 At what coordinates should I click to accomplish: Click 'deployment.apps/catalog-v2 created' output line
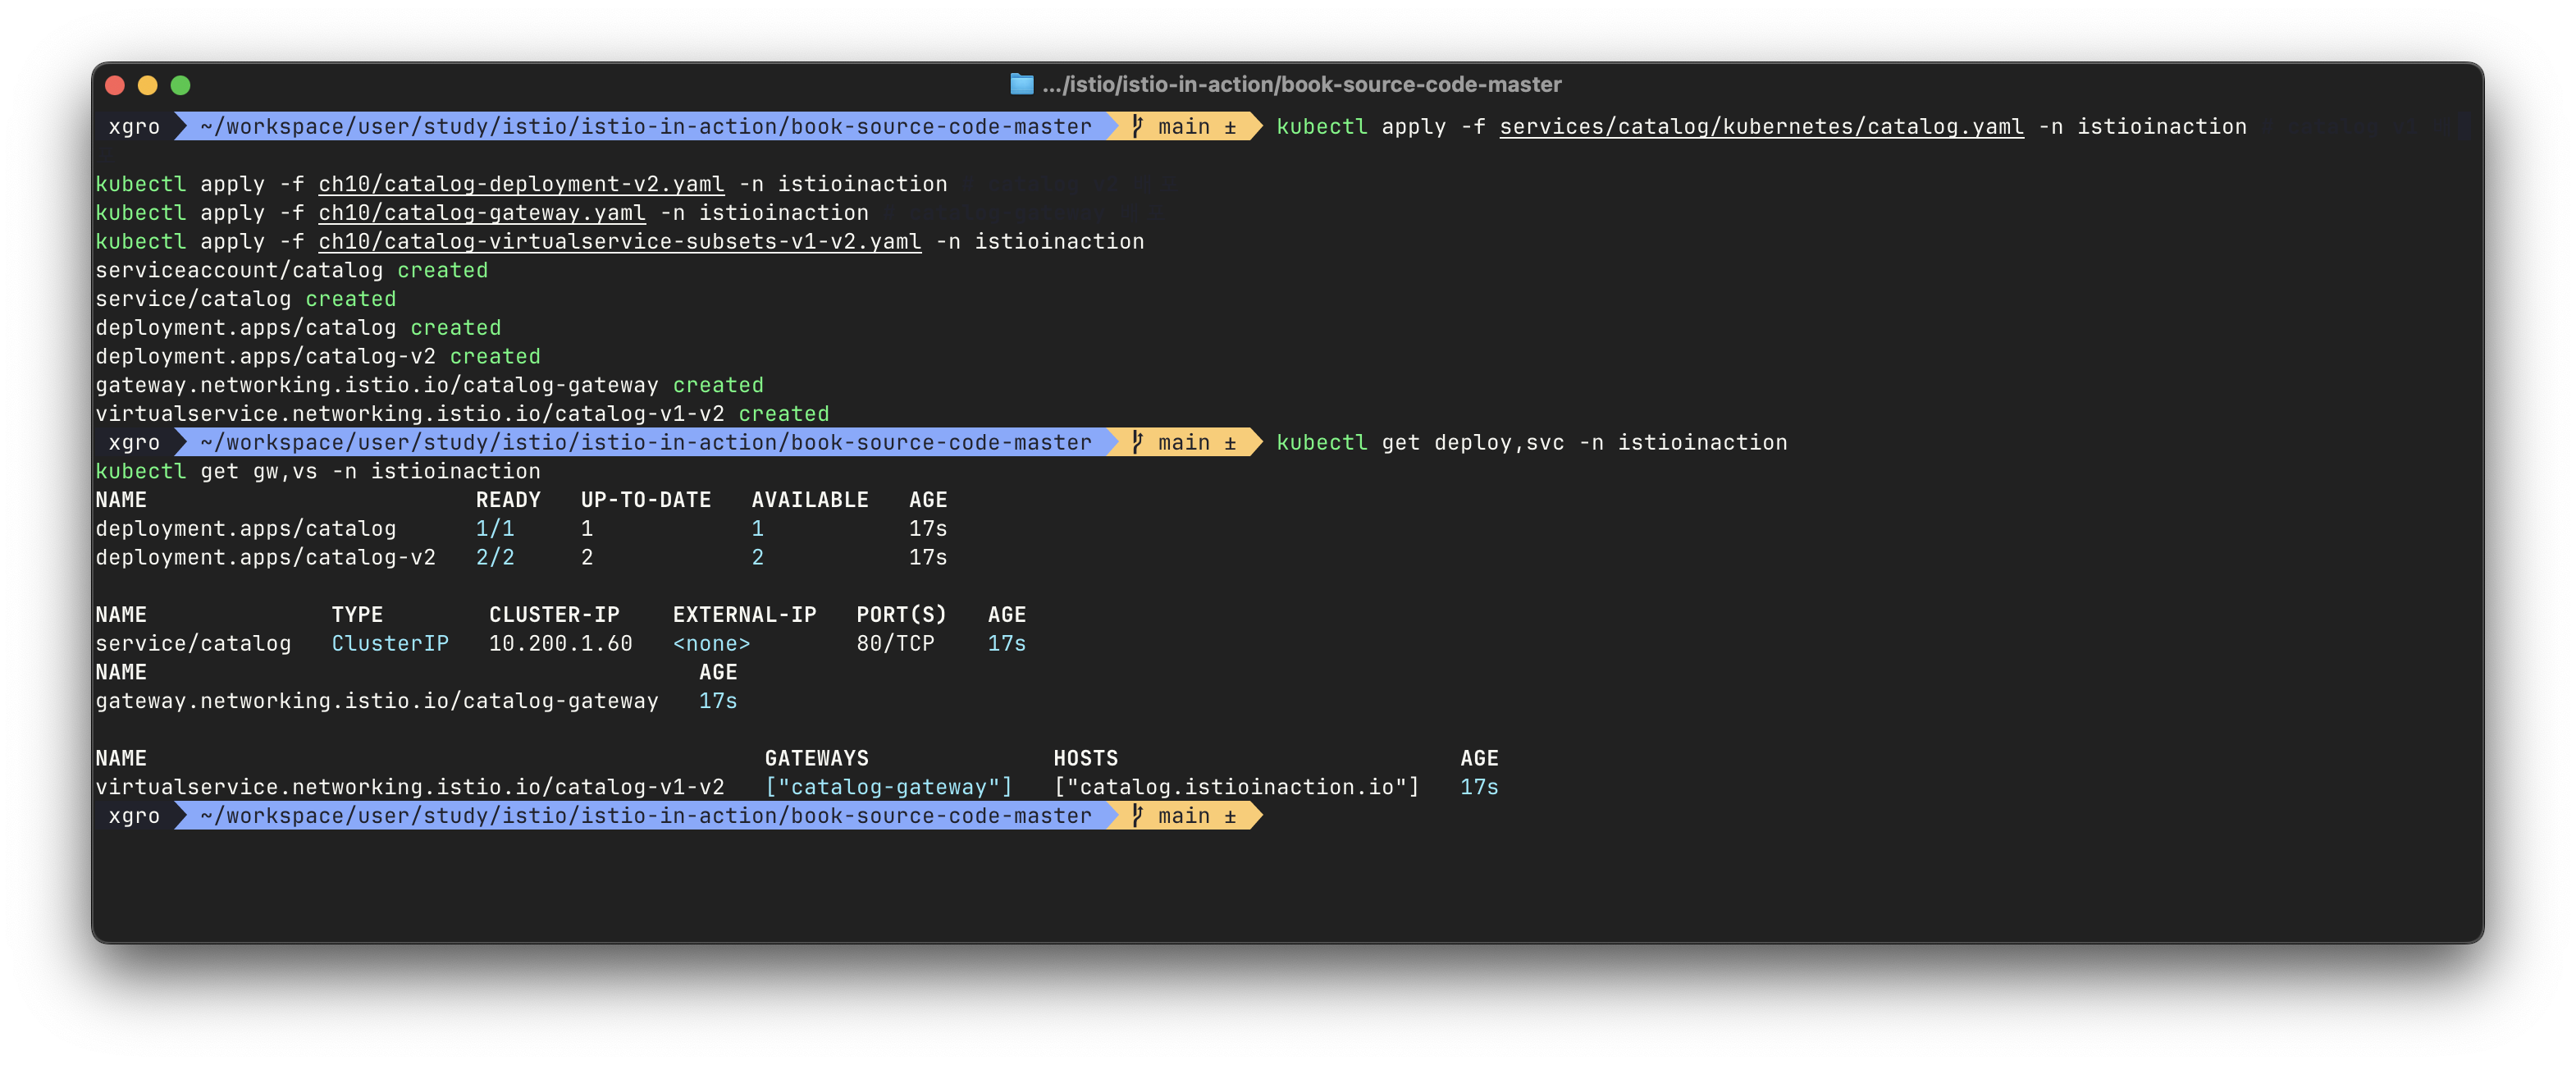[x=318, y=357]
